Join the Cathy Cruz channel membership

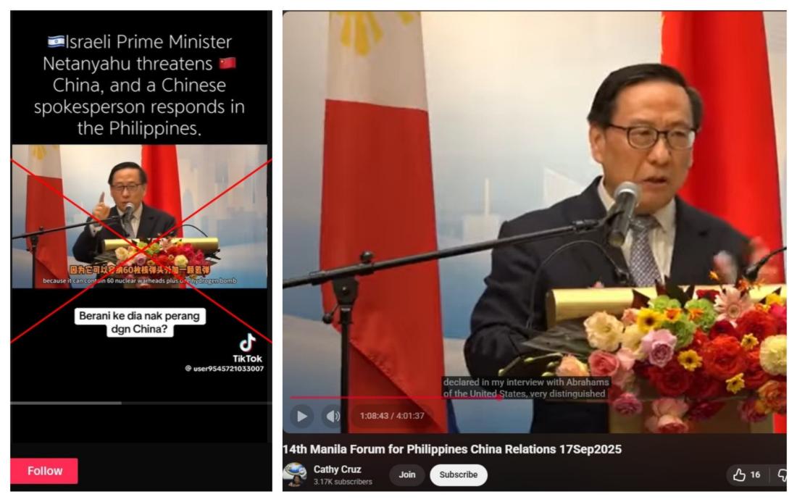click(x=406, y=474)
